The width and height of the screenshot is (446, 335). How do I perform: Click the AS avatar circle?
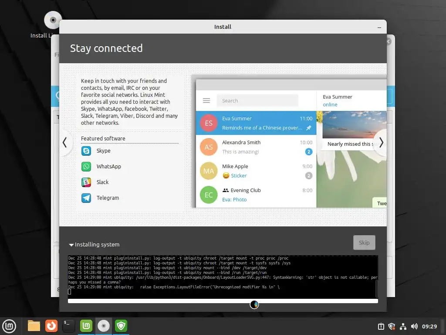pos(209,147)
